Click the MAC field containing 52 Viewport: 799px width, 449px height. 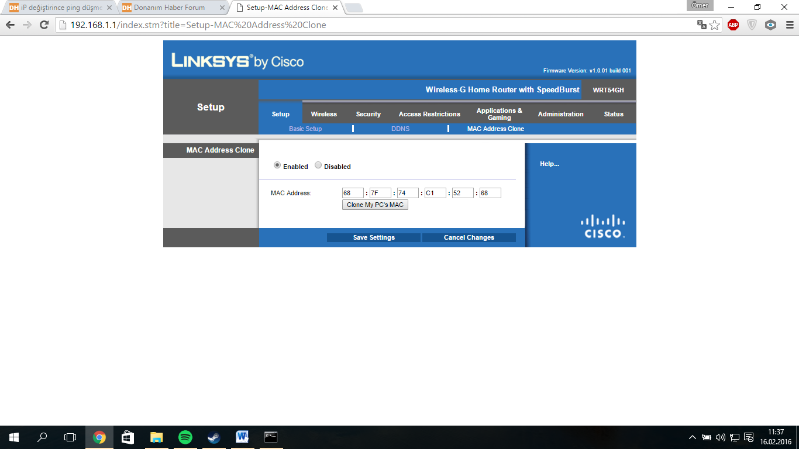pos(463,193)
